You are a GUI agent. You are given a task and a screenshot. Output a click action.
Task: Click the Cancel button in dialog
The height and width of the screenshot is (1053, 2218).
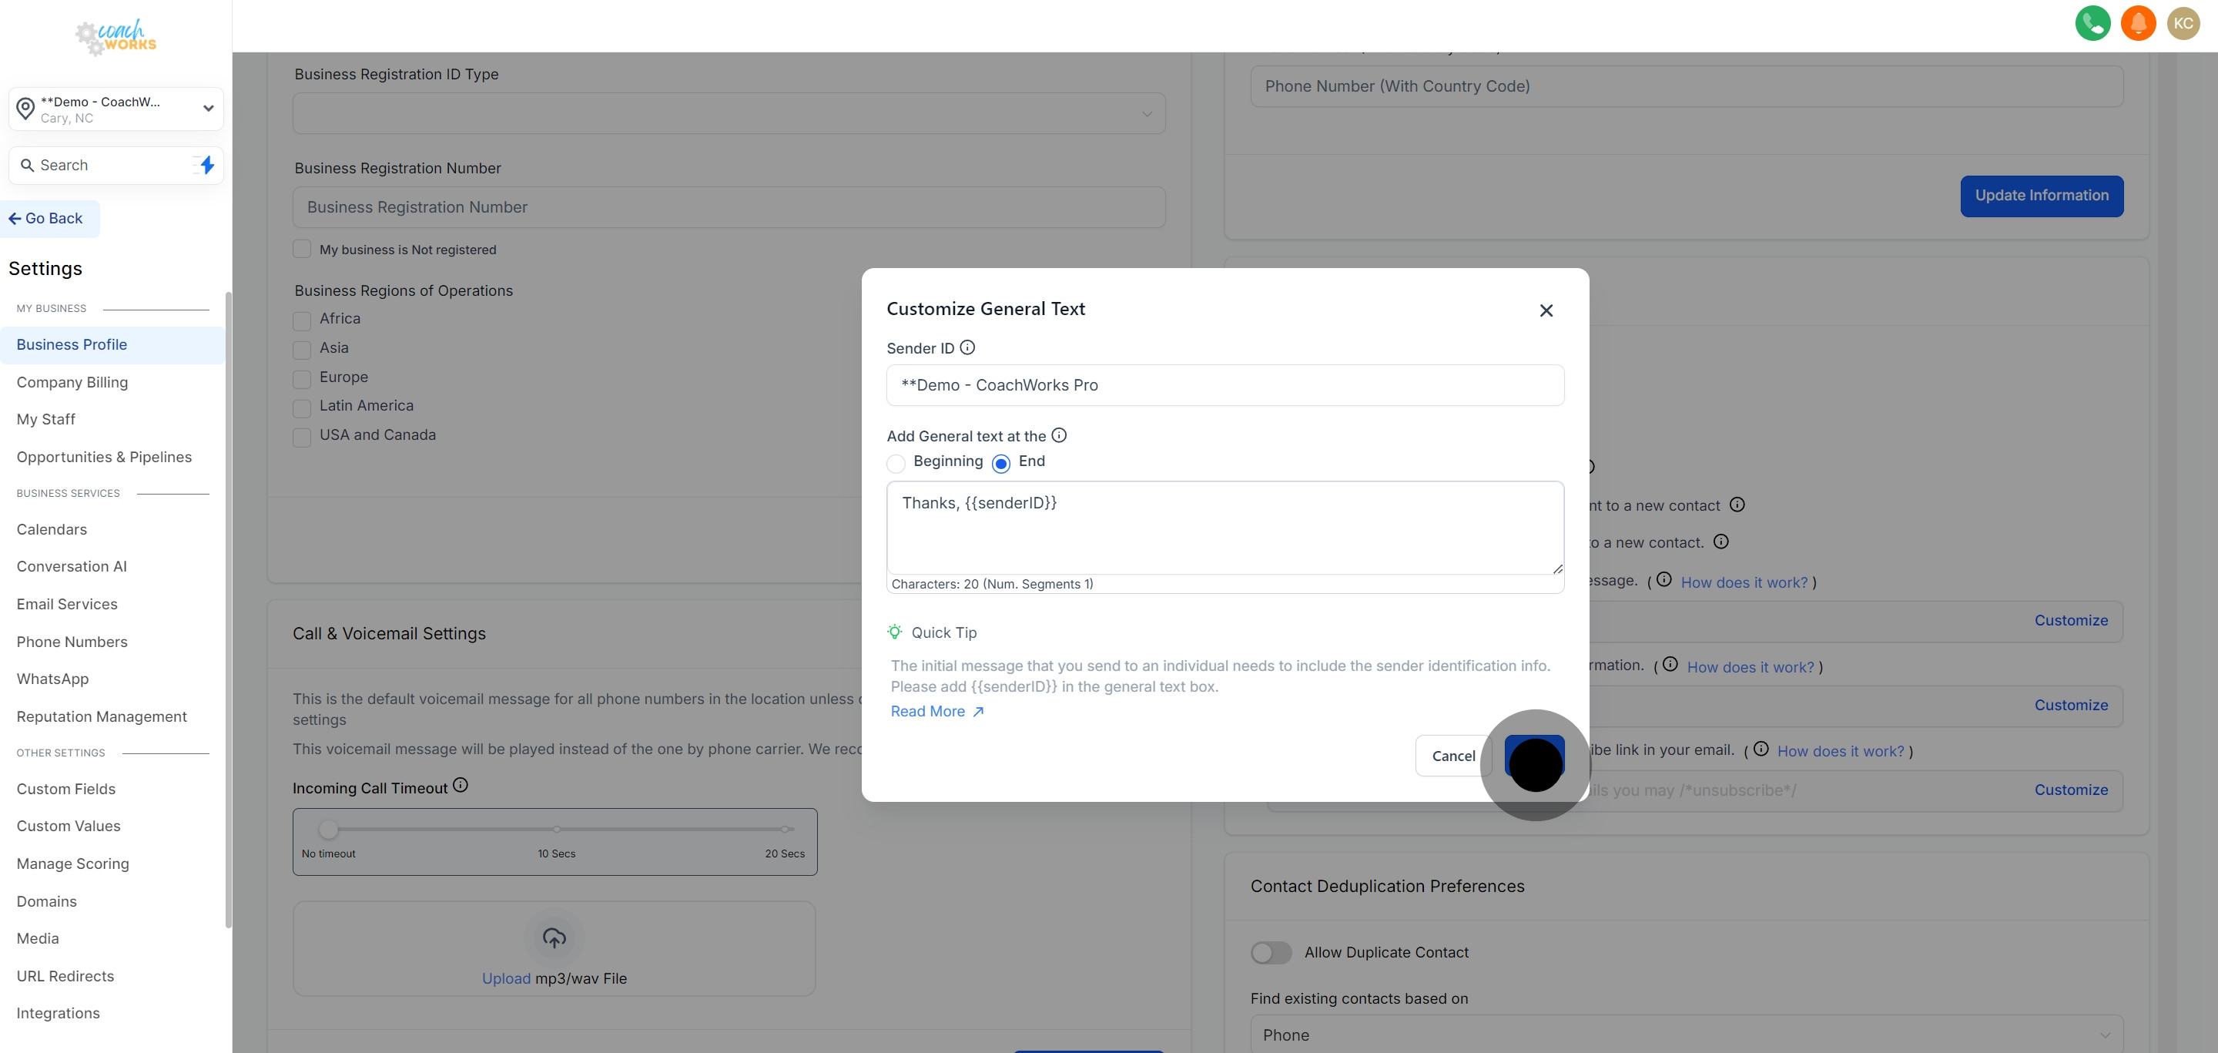click(x=1452, y=756)
